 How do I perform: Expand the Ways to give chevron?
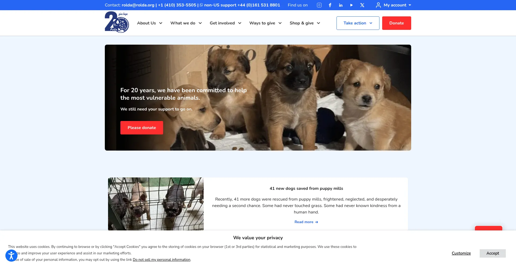[x=280, y=23]
